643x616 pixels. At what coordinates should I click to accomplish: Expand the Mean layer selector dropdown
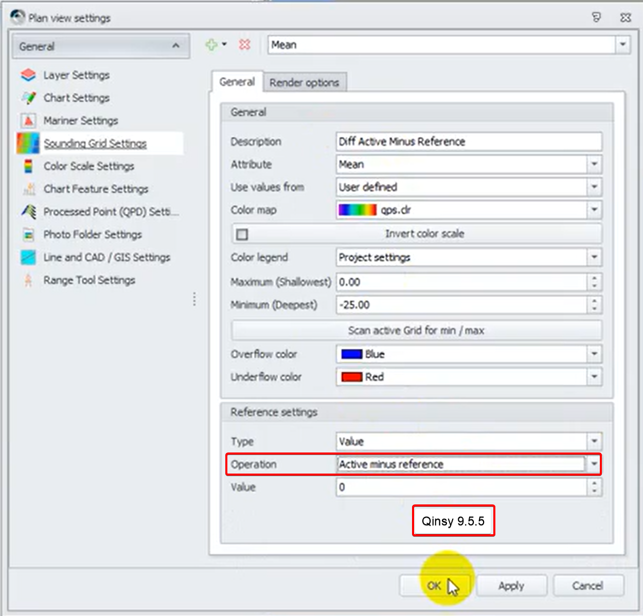click(x=622, y=45)
